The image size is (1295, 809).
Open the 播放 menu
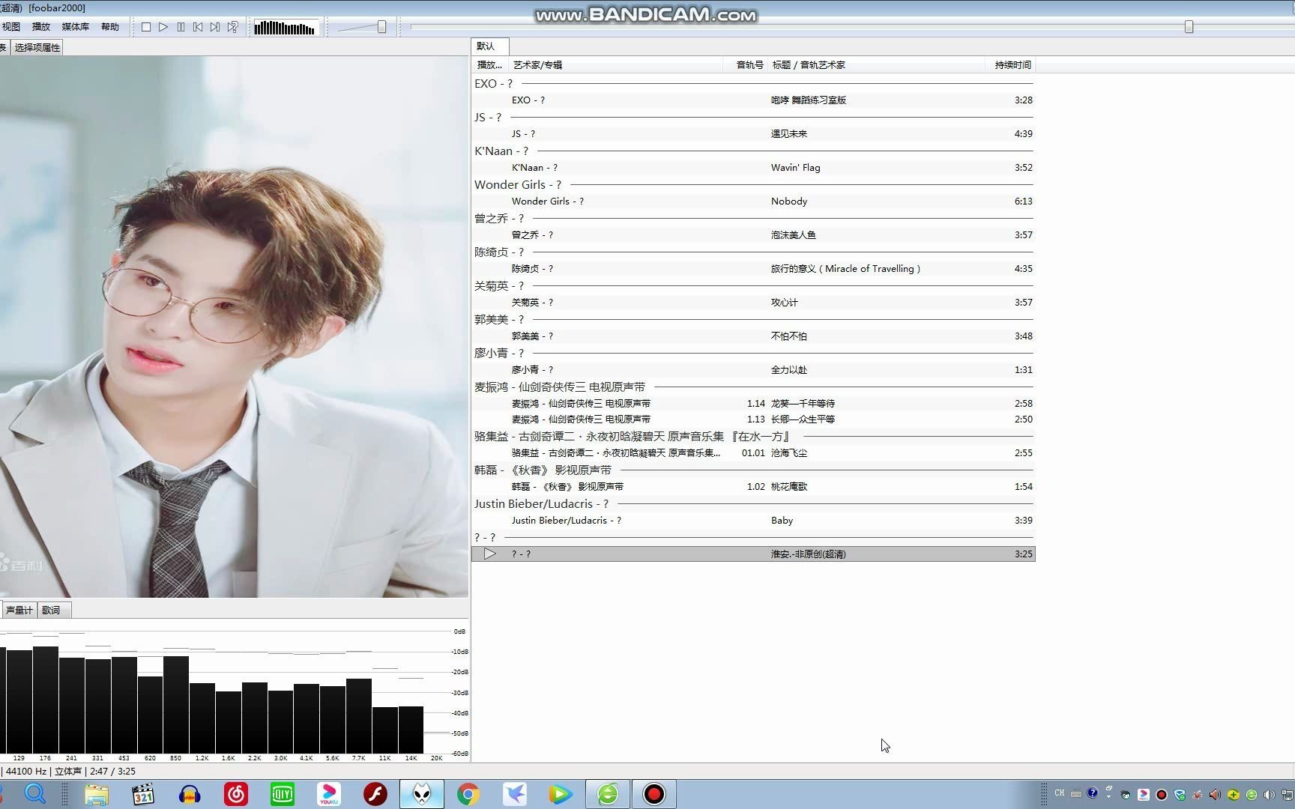[x=41, y=27]
